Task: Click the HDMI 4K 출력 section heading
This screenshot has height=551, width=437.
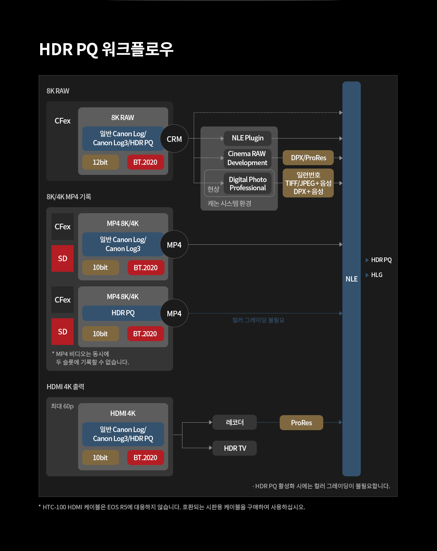Action: coord(65,387)
